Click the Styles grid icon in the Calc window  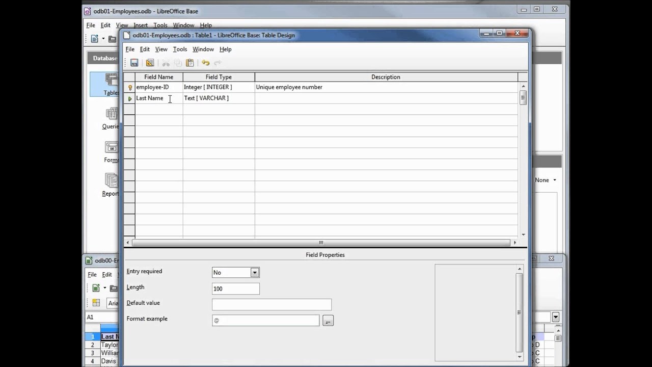[x=96, y=303]
